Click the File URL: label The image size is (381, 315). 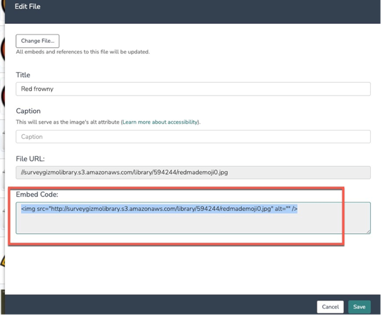pyautogui.click(x=30, y=159)
